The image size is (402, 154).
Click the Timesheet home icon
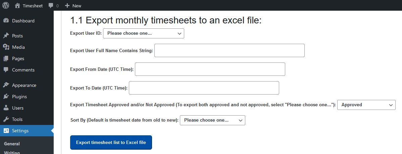(x=17, y=5)
